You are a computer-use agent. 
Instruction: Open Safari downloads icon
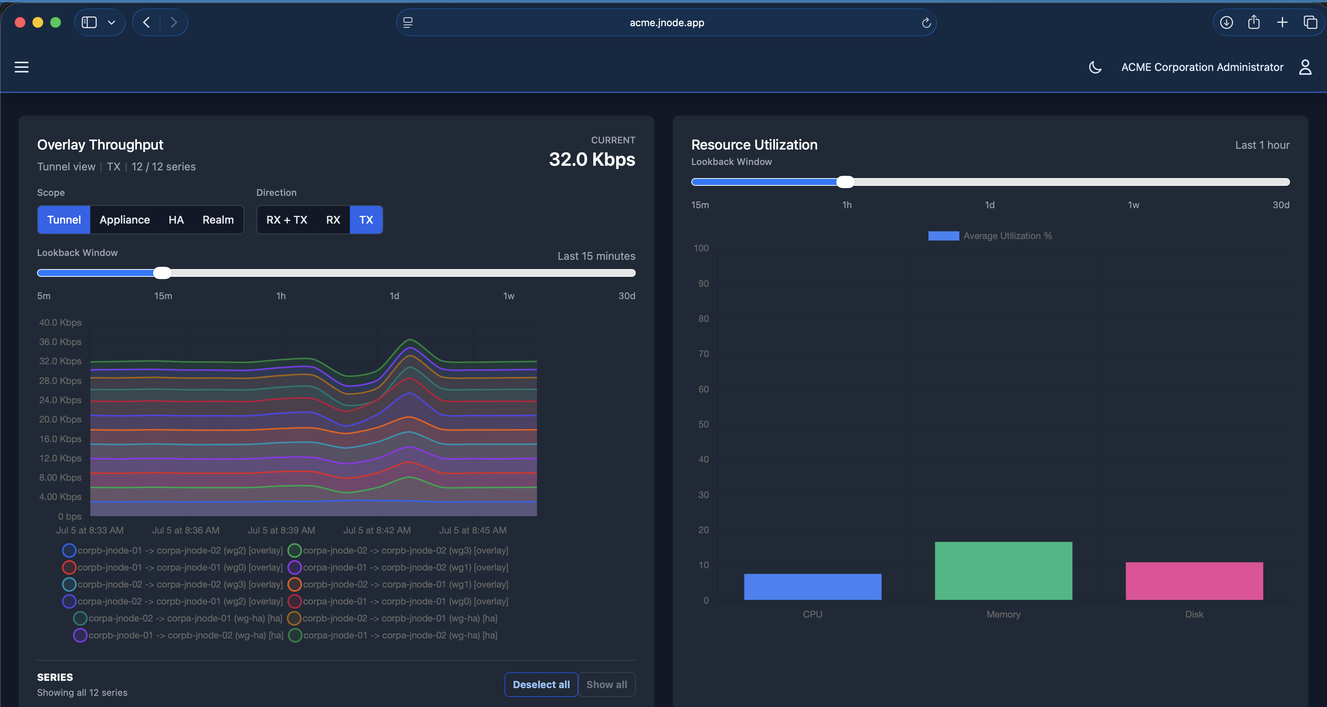point(1226,22)
